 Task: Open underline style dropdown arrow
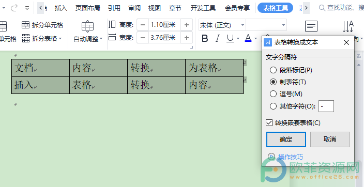(x=238, y=38)
